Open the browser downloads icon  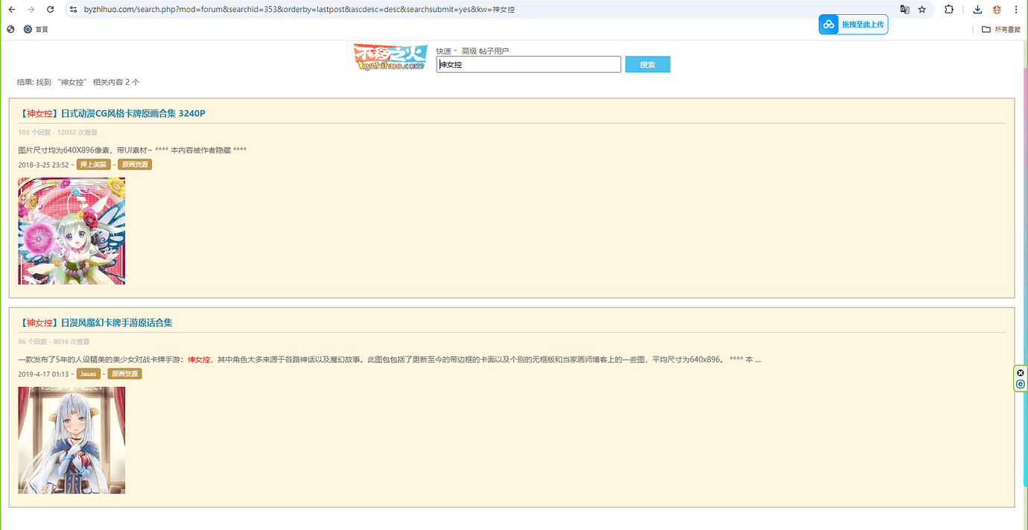977,10
